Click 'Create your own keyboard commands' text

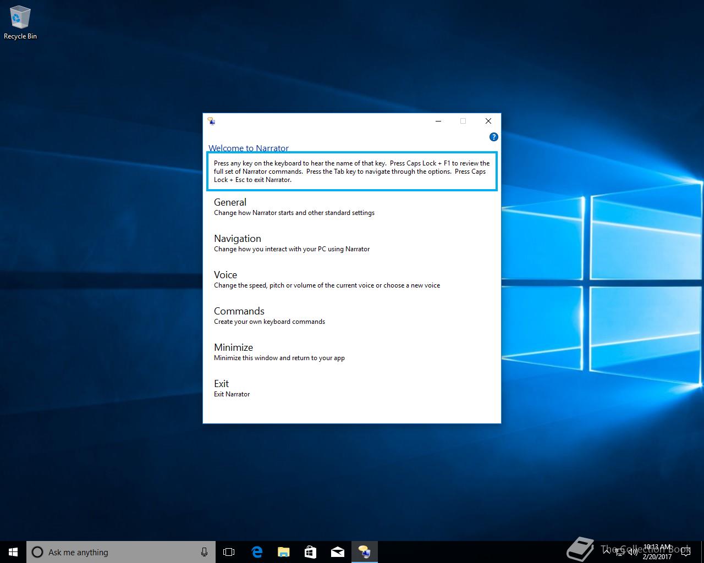coord(269,322)
